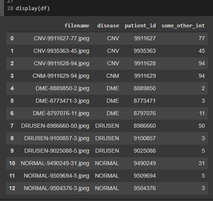Click the patient_id column header
Screen dimensions: 213x201
tap(140, 26)
